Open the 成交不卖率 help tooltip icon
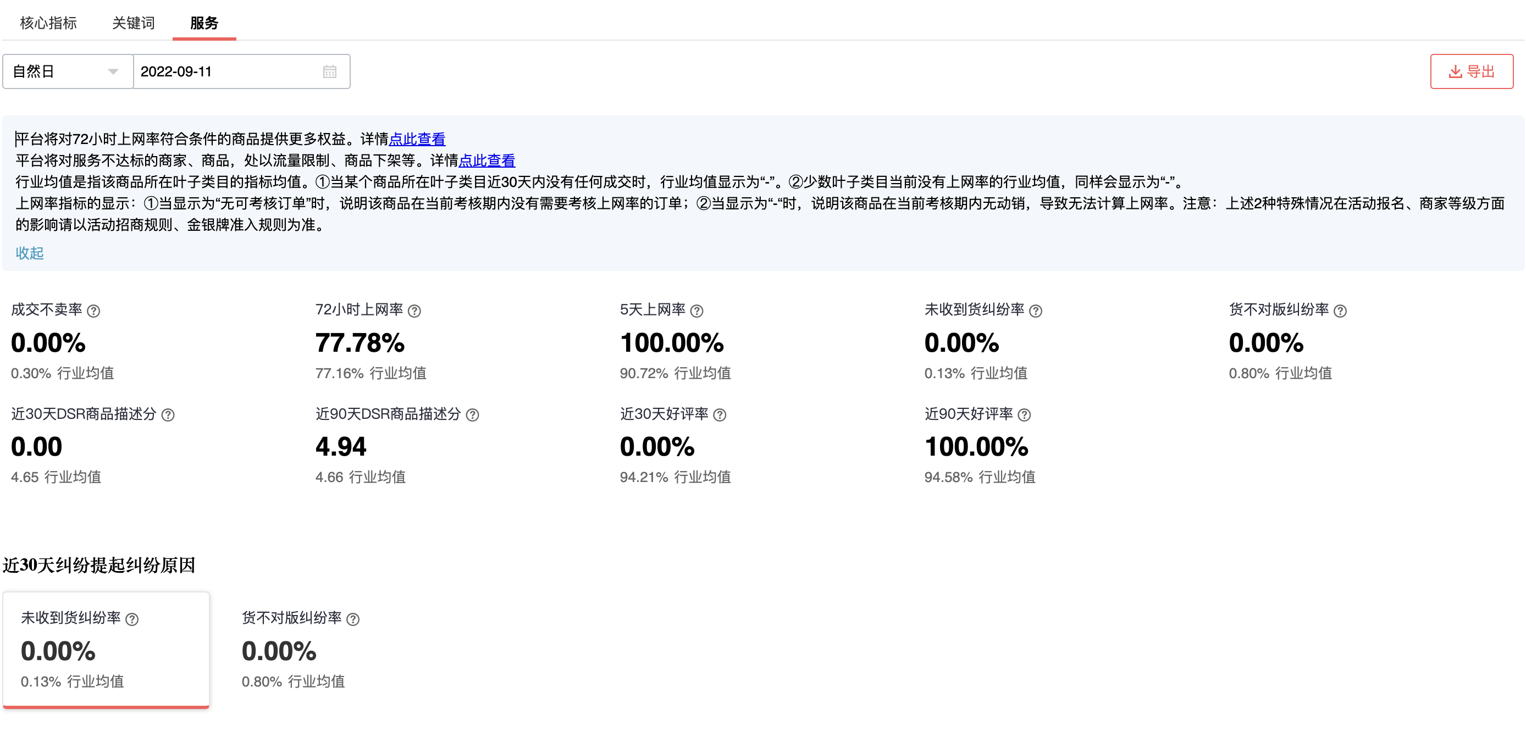Screen dimensions: 1526x731 click(95, 310)
